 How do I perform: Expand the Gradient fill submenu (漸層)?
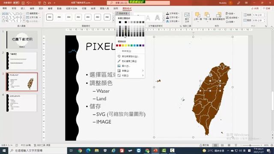(x=130, y=71)
